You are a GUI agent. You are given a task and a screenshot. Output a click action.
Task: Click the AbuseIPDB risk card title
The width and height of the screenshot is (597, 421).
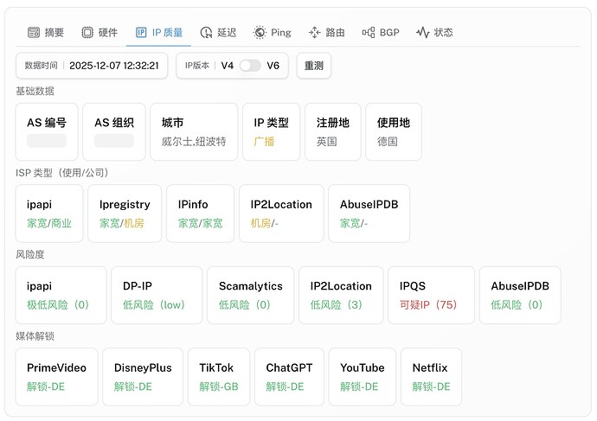pyautogui.click(x=520, y=286)
